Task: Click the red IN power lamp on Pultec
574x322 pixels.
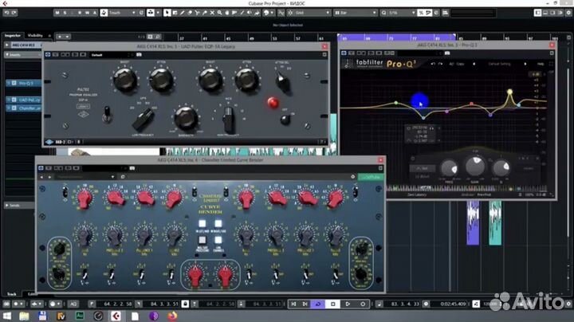Action: [x=273, y=101]
